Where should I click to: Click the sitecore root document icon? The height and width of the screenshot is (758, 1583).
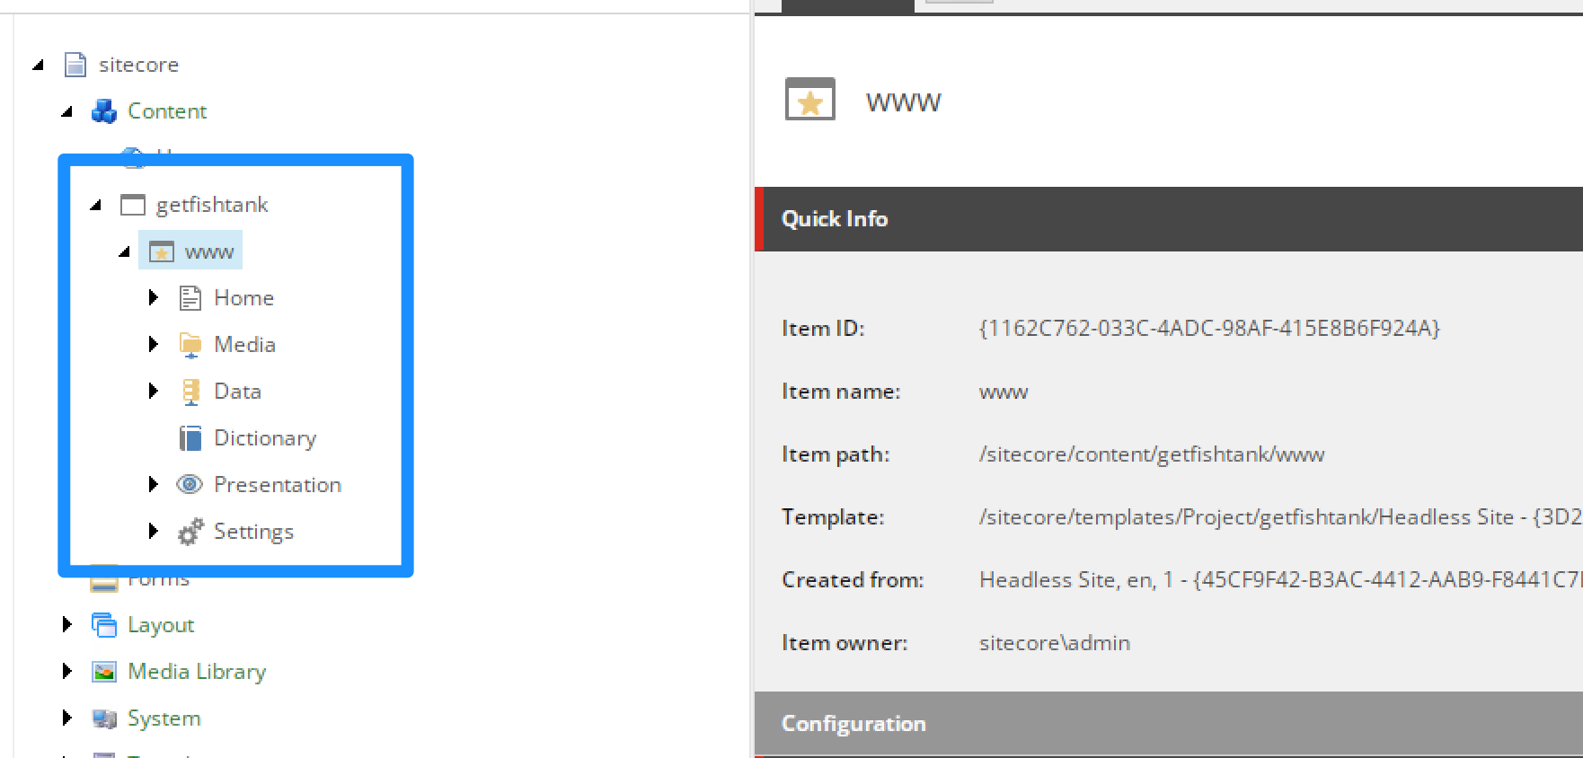(75, 65)
